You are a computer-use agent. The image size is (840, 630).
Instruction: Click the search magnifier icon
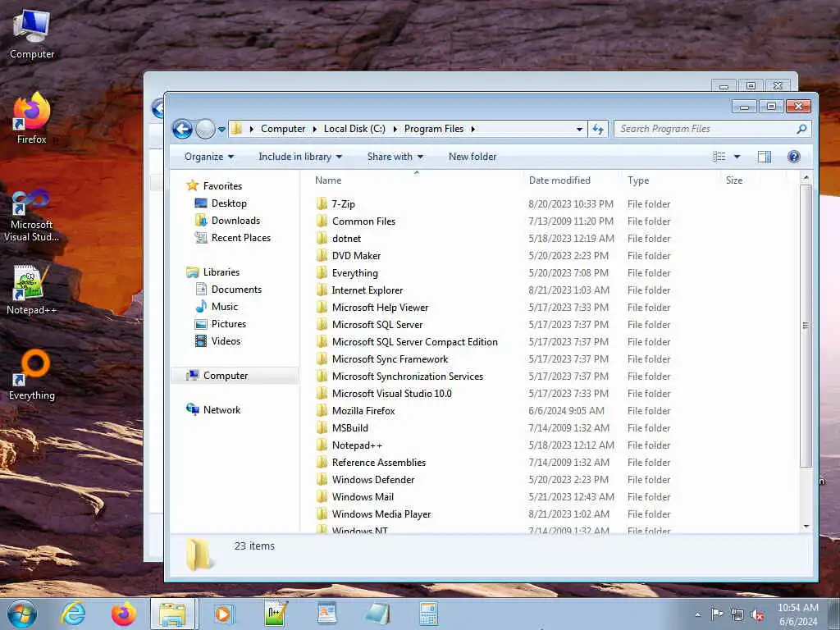pos(801,129)
